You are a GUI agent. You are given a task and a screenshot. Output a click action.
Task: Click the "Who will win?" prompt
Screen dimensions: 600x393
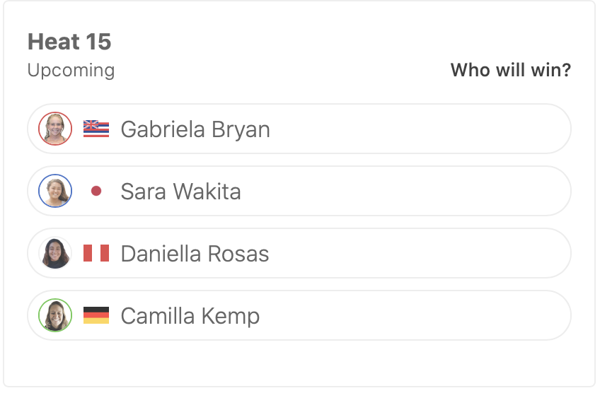point(510,71)
